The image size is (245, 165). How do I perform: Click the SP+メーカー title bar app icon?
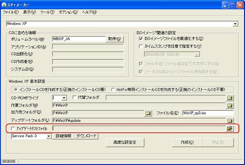pyautogui.click(x=4, y=5)
